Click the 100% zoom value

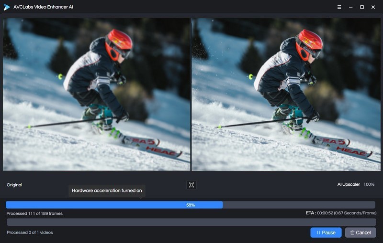(369, 184)
